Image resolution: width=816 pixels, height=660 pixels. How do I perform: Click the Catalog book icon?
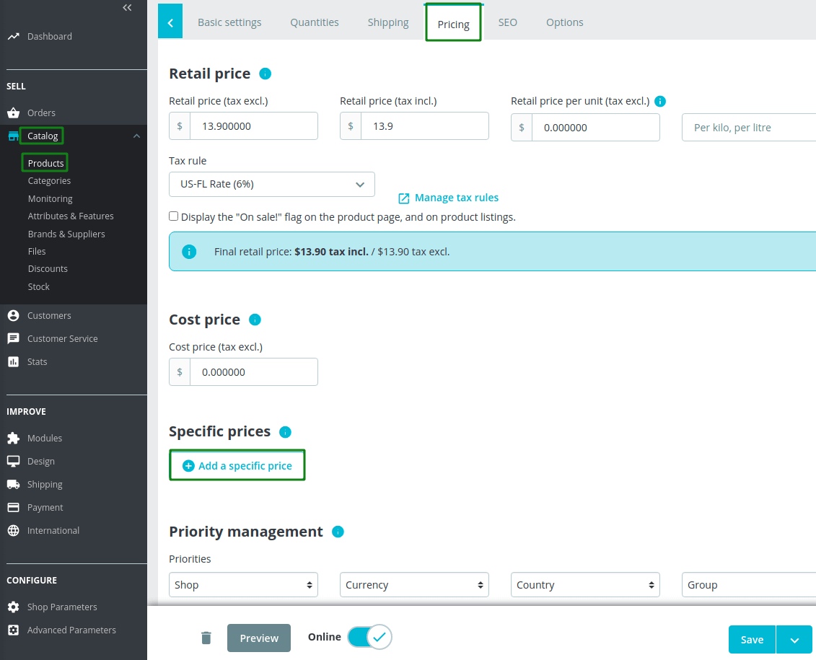(x=15, y=136)
